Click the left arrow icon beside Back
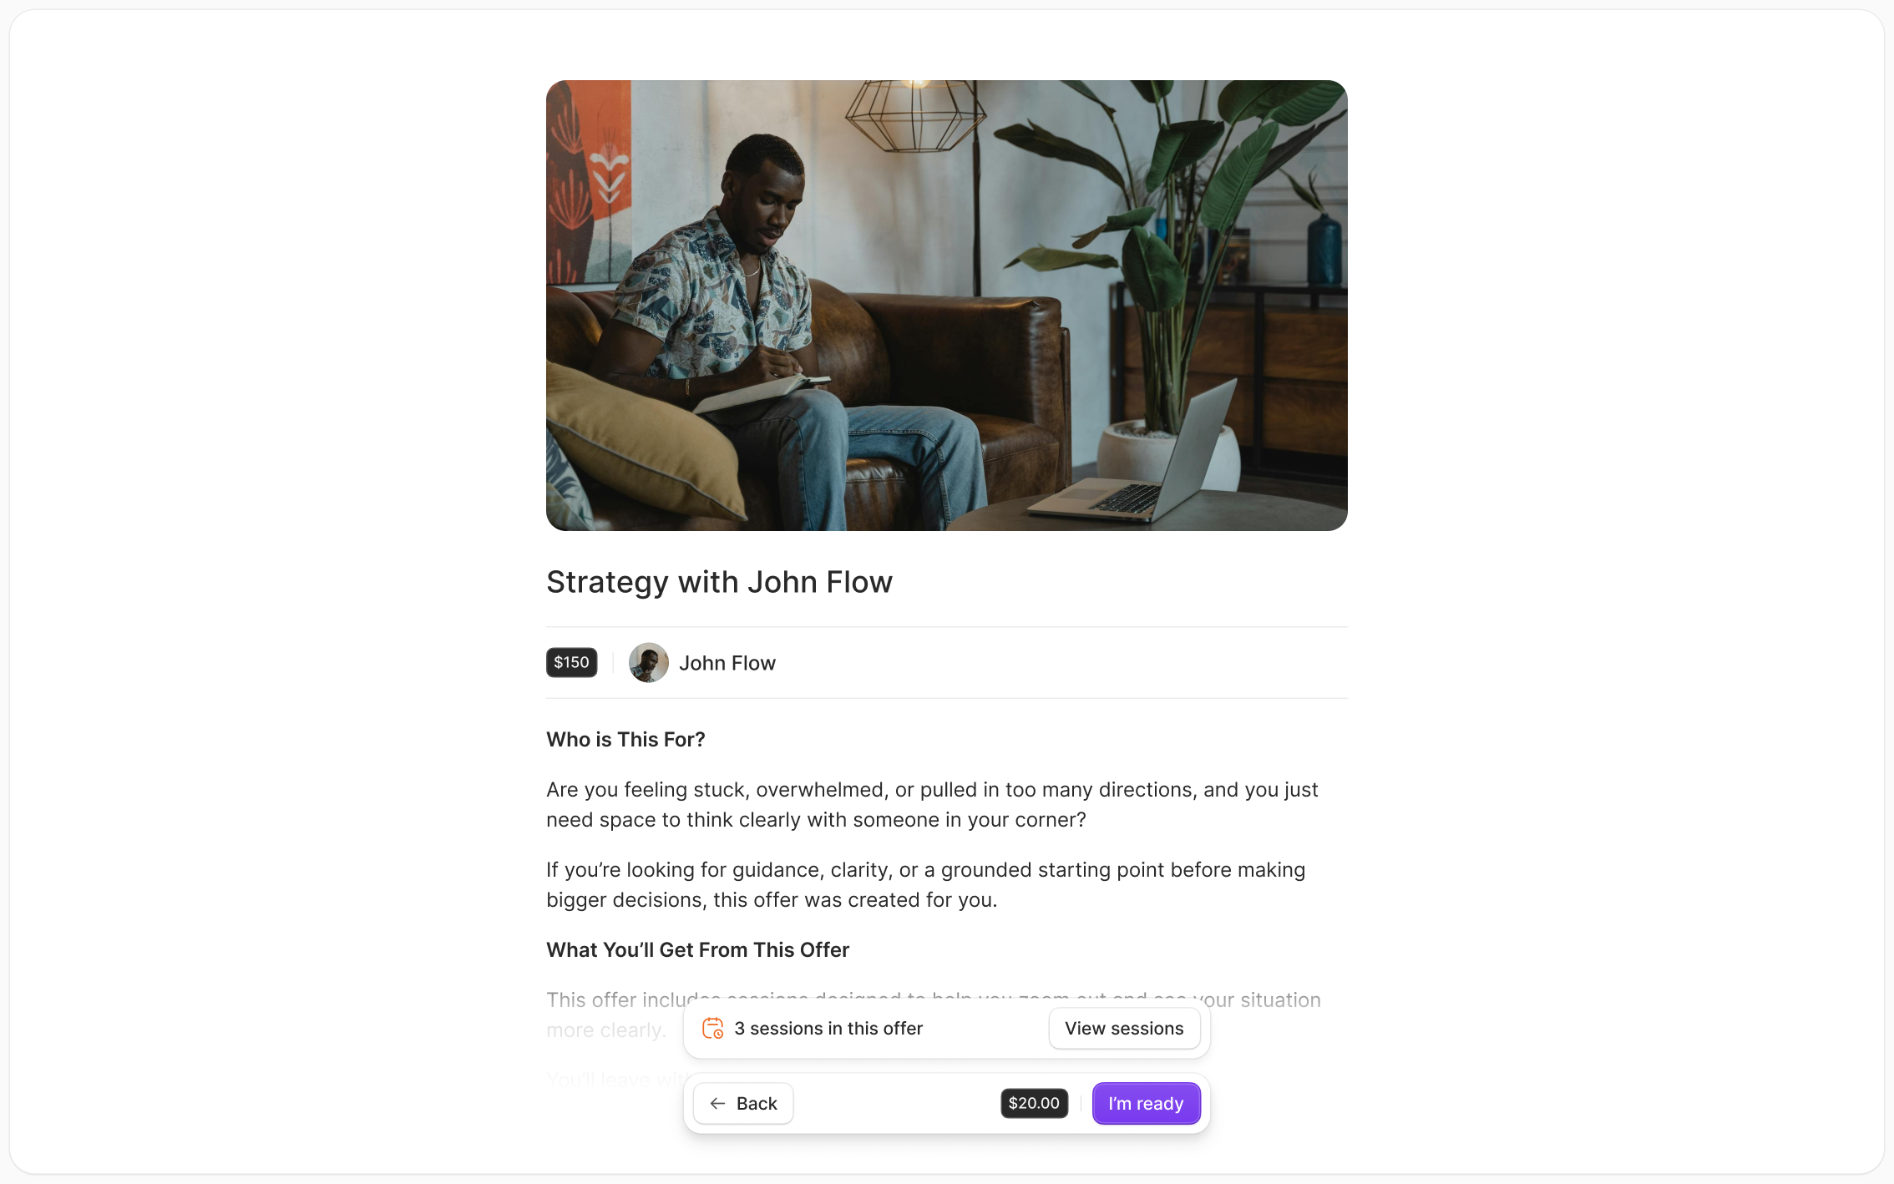 717,1104
